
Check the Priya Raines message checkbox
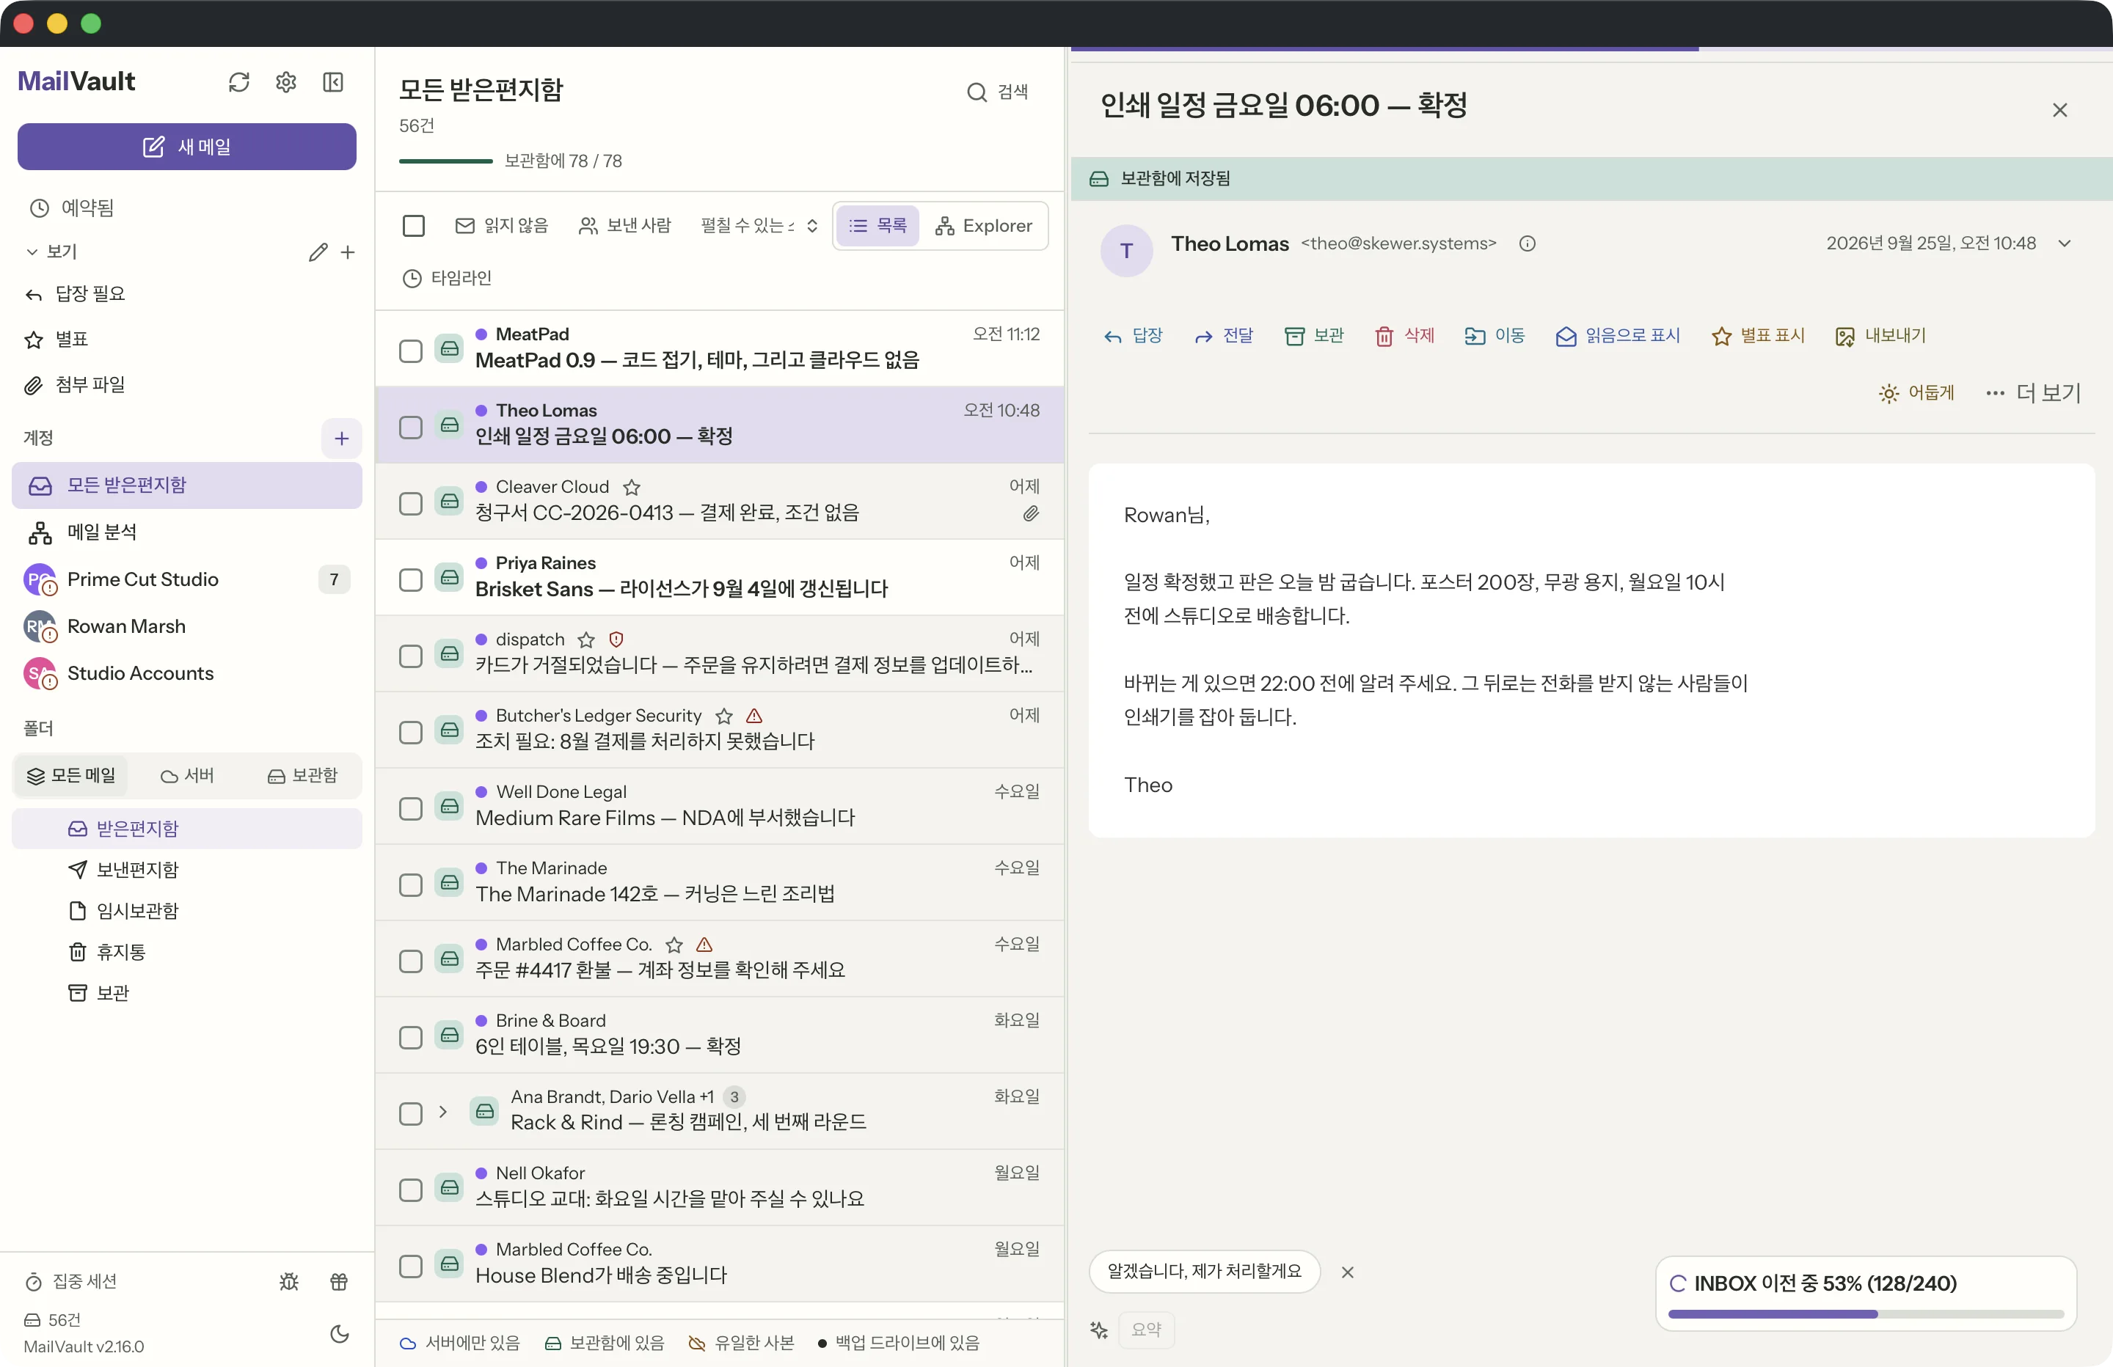(x=410, y=579)
